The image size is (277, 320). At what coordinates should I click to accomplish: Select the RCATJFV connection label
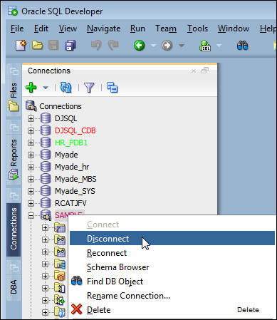70,203
